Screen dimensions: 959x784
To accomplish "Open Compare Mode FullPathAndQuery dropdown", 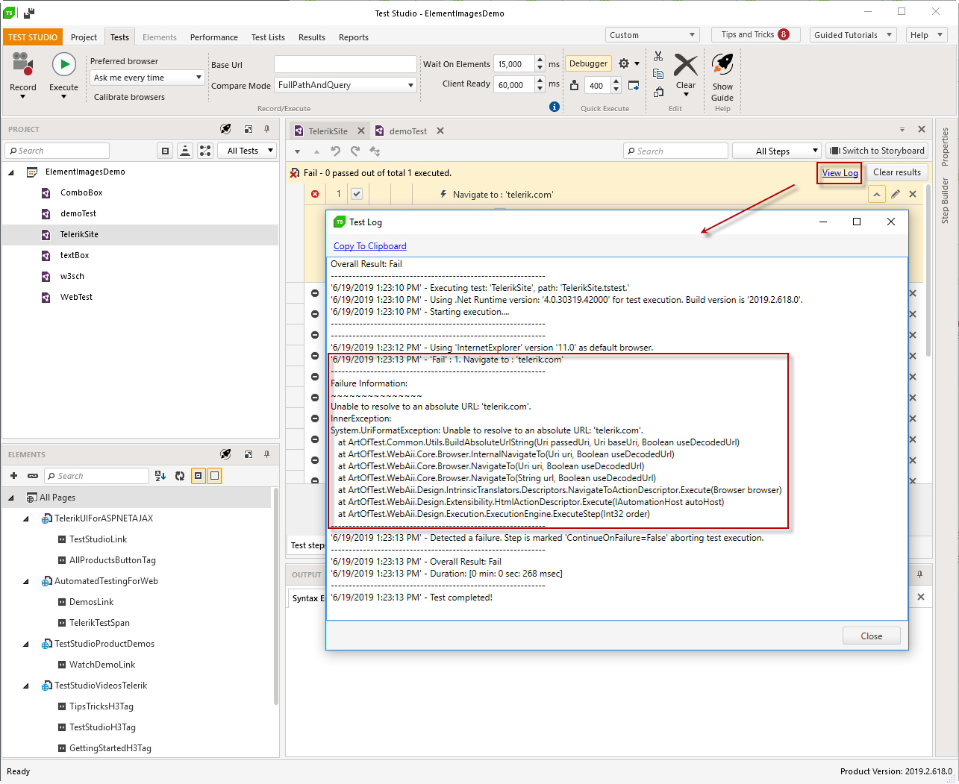I will point(346,85).
